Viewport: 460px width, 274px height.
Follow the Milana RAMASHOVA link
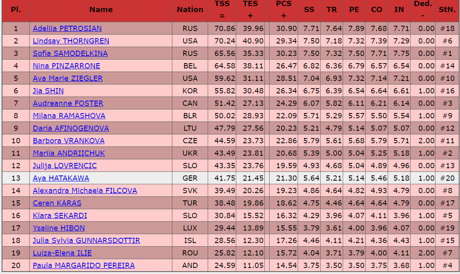point(69,116)
